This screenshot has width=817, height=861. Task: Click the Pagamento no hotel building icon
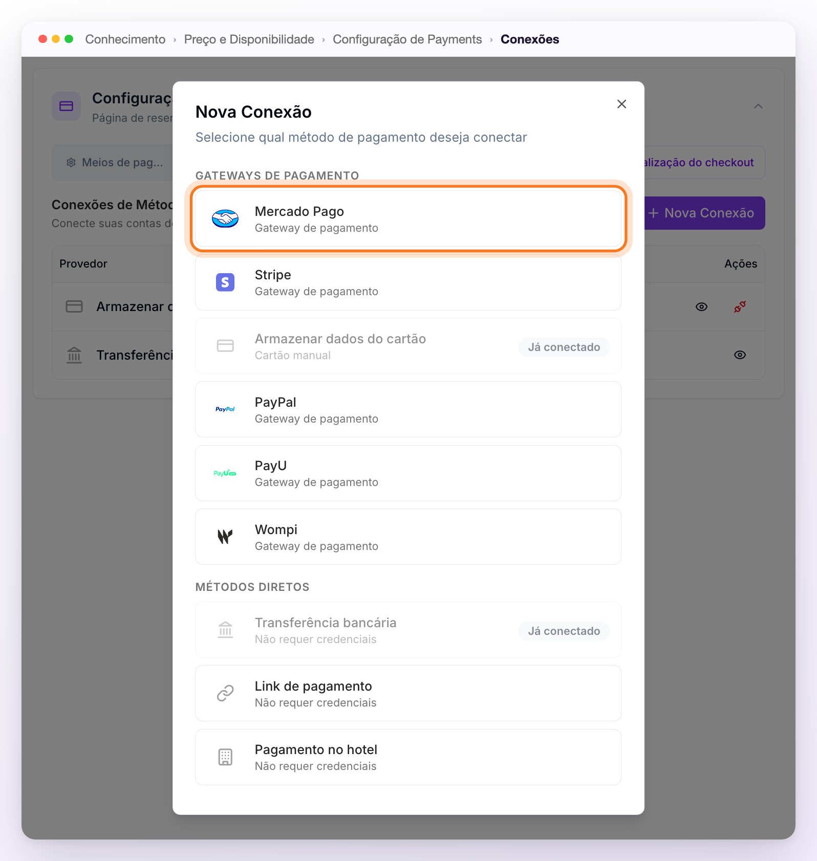(x=225, y=757)
